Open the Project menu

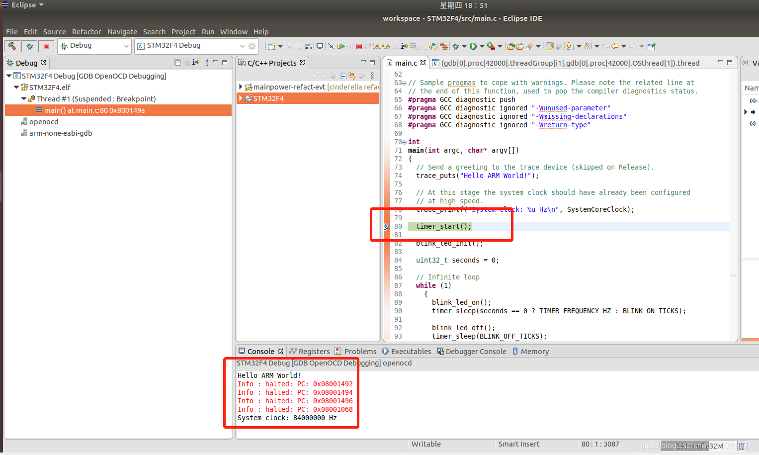pyautogui.click(x=183, y=32)
